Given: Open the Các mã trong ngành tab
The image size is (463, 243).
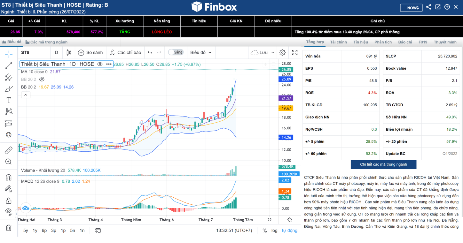Looking at the screenshot, I should 47,42.
